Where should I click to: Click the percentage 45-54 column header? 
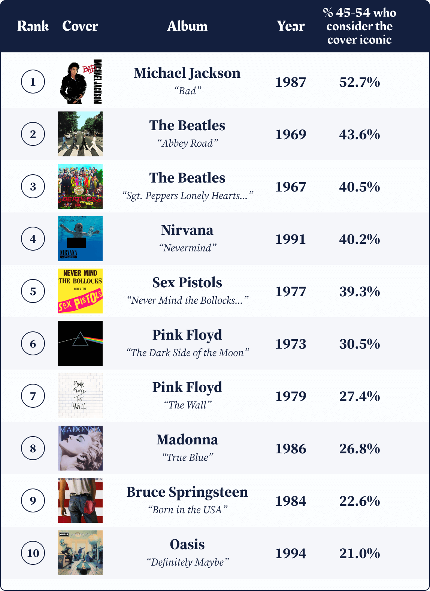(360, 26)
